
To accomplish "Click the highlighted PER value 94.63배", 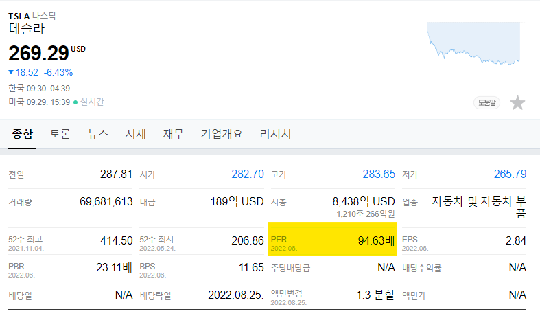I will [376, 240].
